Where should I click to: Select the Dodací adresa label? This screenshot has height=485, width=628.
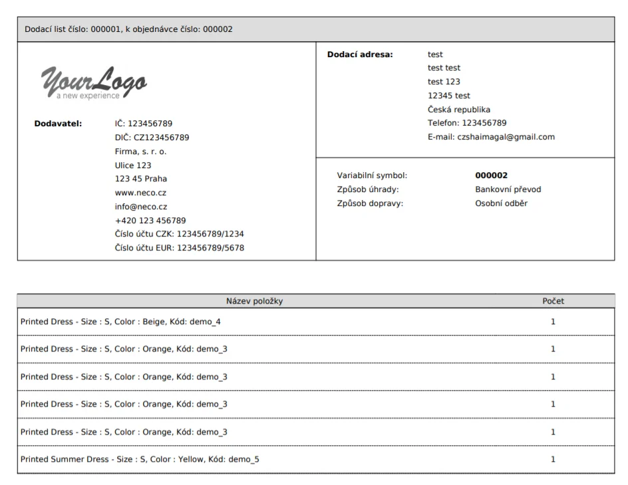point(360,54)
